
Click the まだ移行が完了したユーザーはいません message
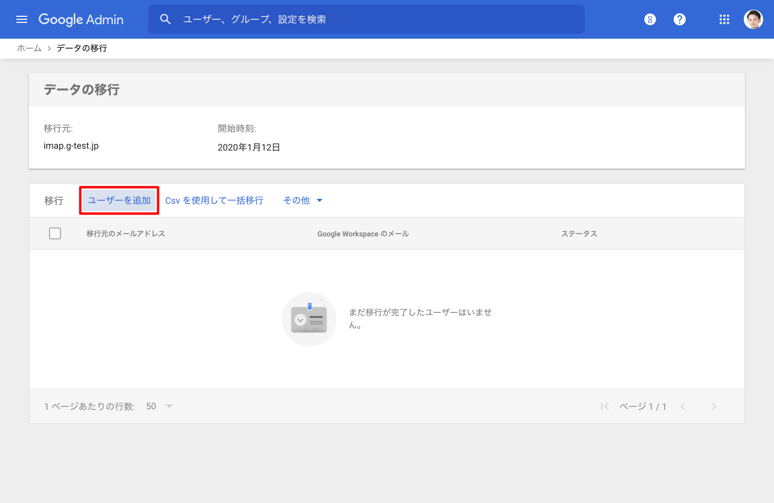420,319
